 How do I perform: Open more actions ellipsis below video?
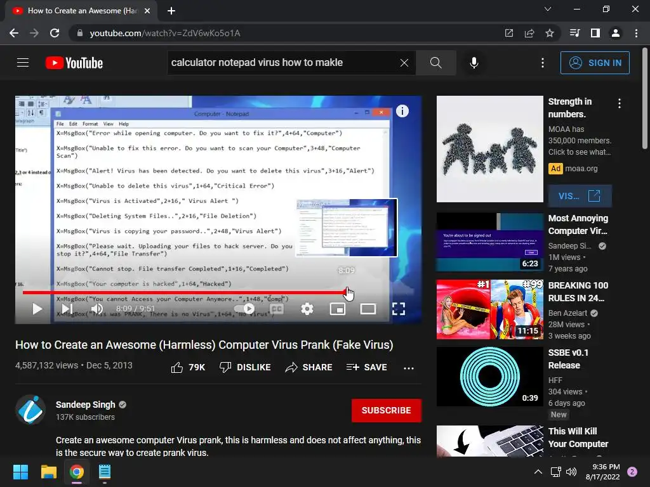409,368
